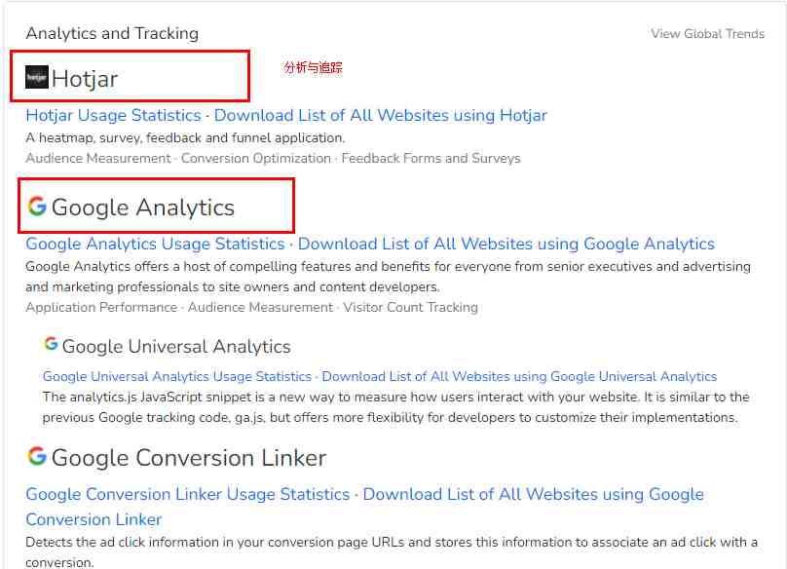
Task: Click the Hotjar heading text
Action: tap(85, 79)
